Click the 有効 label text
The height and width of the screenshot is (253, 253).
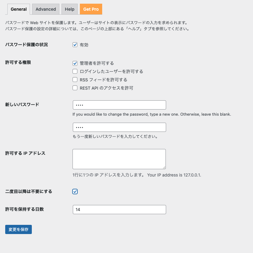point(84,45)
